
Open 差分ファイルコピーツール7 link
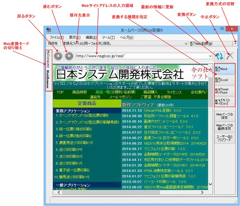(168, 127)
